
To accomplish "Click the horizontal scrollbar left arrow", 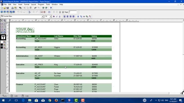I will click(x=7, y=93).
